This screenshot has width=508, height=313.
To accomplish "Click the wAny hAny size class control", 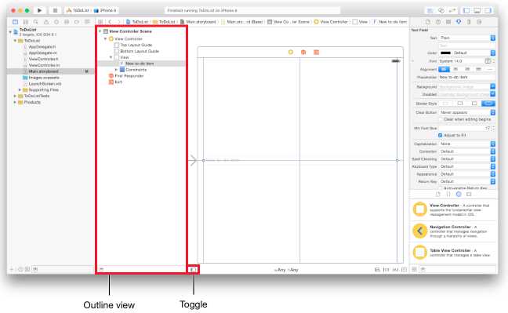I will click(x=285, y=270).
